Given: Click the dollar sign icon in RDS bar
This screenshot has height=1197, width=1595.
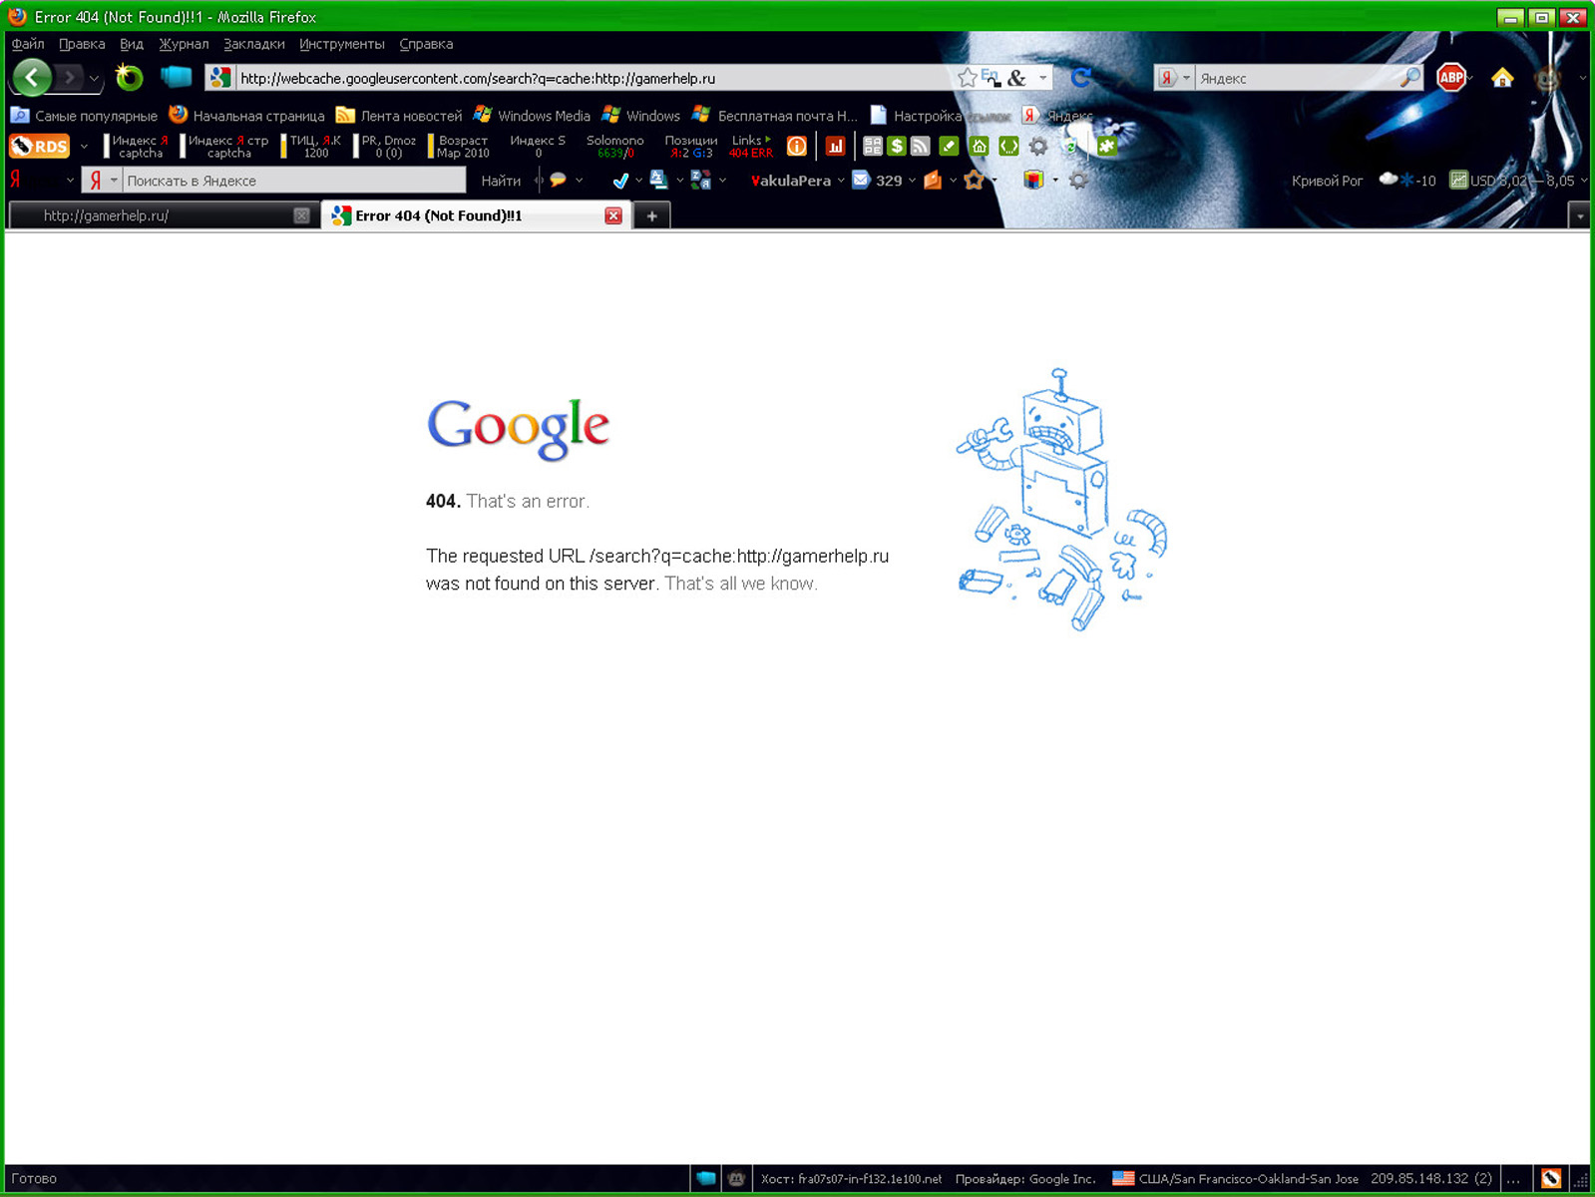Looking at the screenshot, I should tap(897, 147).
